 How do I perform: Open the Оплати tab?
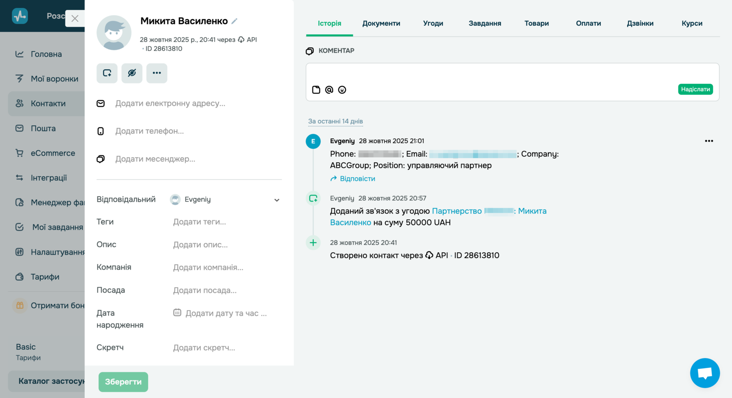point(588,23)
